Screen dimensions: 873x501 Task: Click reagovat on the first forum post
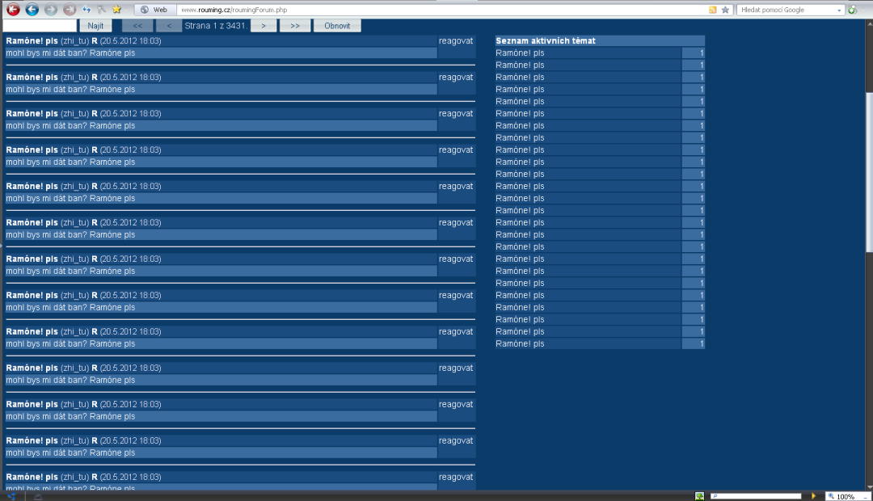click(x=456, y=40)
